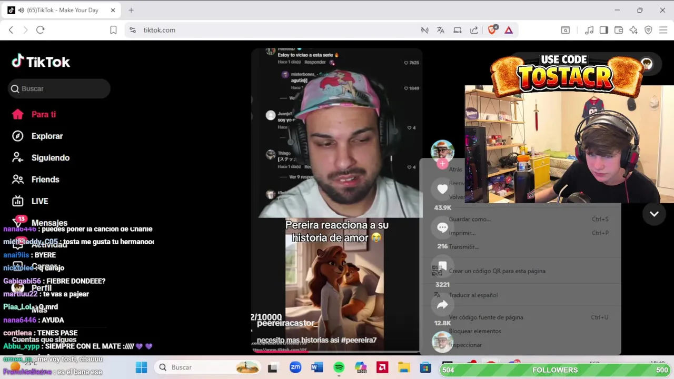Viewport: 674px width, 379px height.
Task: Open the Leo AI sparkle icon
Action: (x=633, y=30)
